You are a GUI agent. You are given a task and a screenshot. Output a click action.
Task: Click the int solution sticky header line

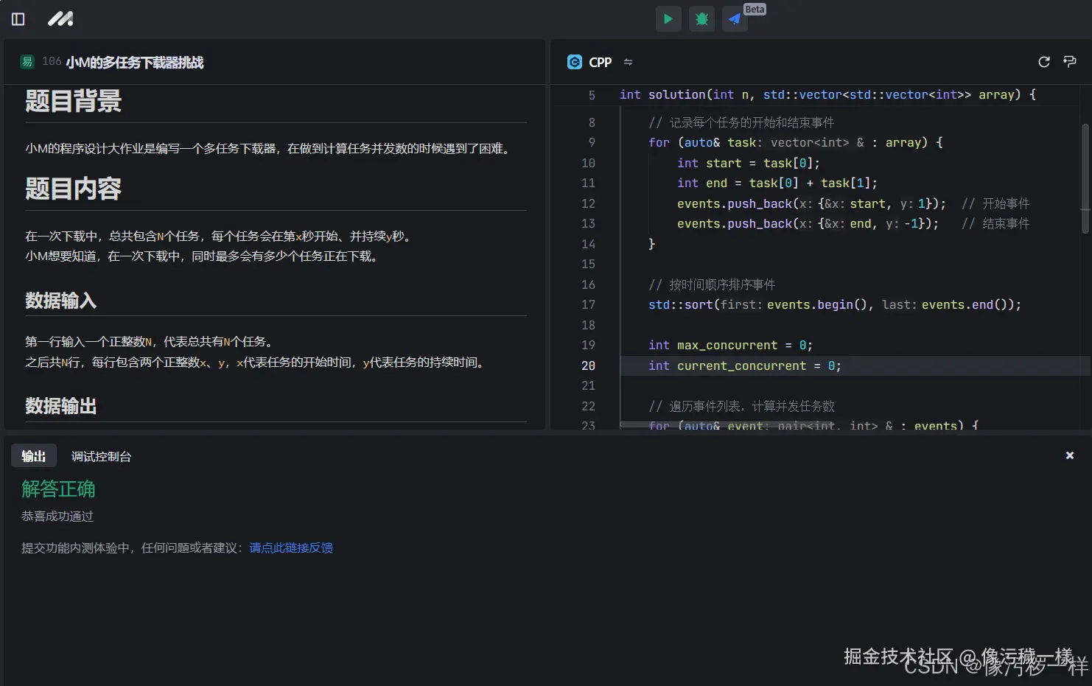pos(827,95)
